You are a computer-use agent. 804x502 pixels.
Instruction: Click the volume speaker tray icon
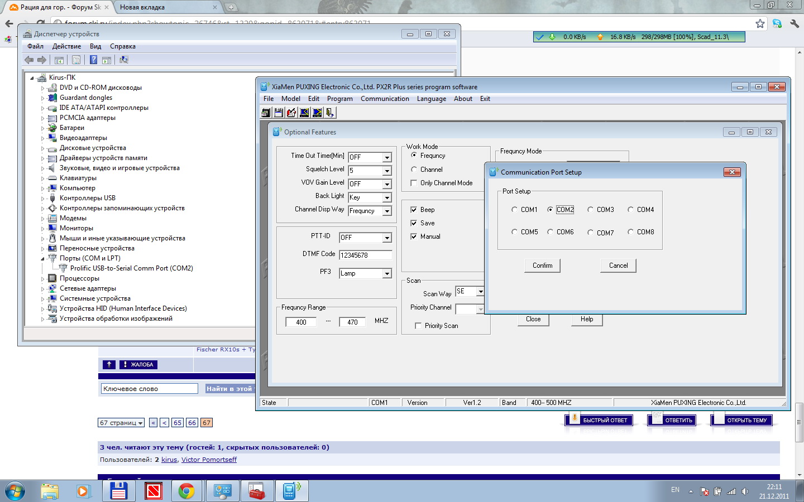(745, 491)
